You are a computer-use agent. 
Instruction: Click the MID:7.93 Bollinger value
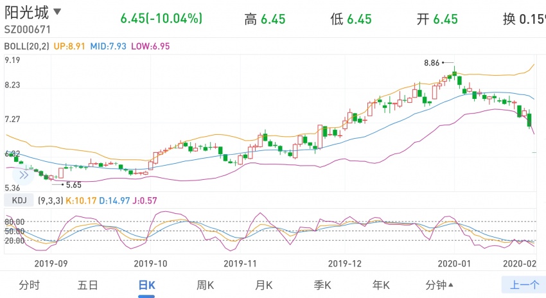109,46
